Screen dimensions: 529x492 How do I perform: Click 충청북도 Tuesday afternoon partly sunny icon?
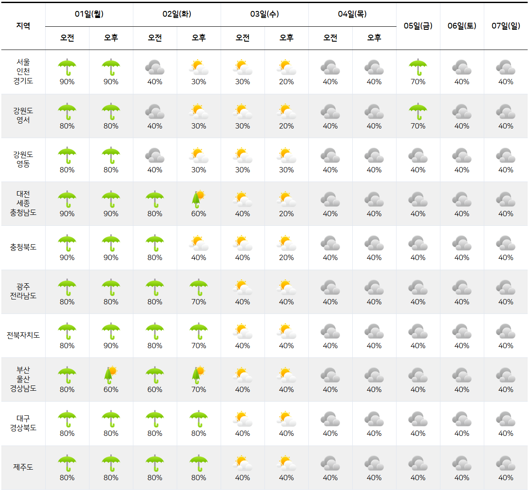[199, 243]
